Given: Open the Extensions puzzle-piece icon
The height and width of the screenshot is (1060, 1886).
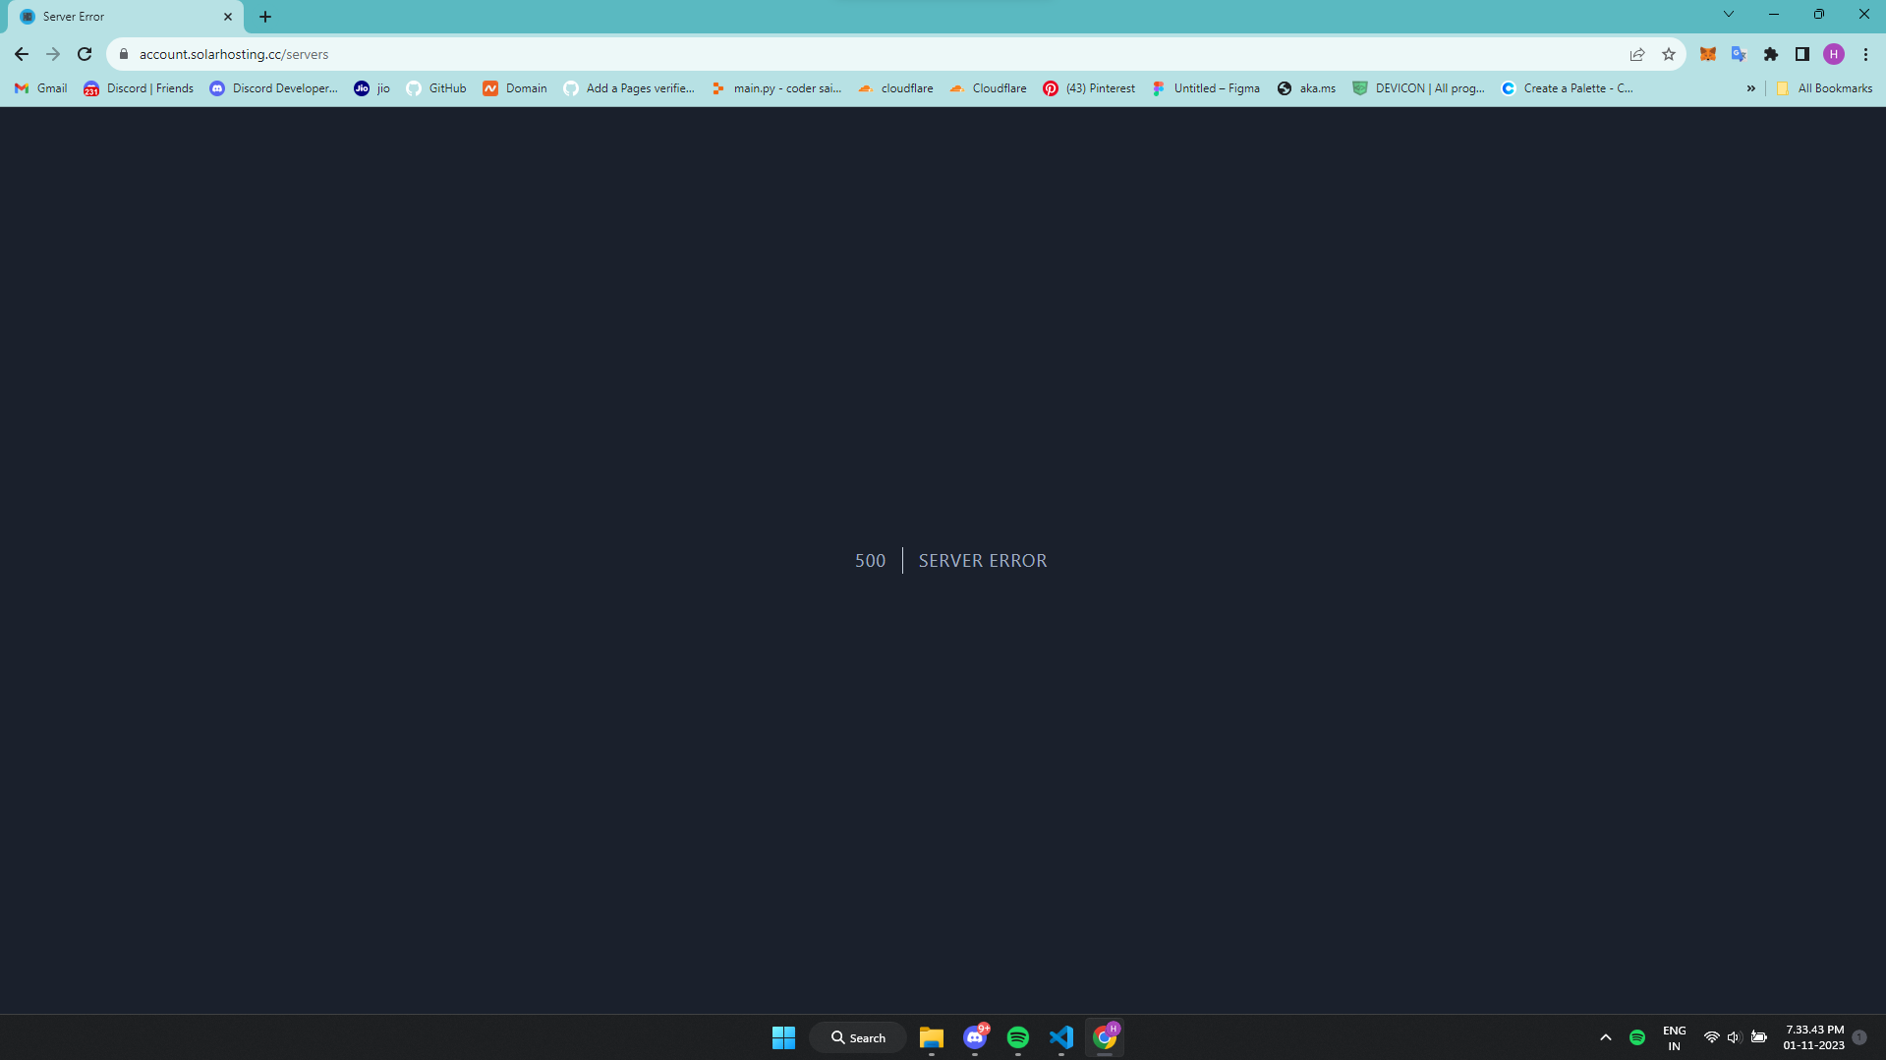Looking at the screenshot, I should (1771, 54).
